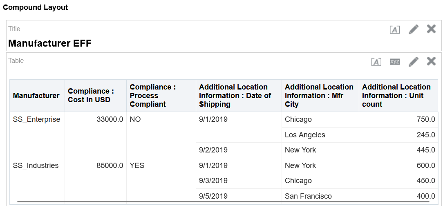Viewport: 443px width, 206px height.
Task: Click the xyz rename icon on Table view
Action: (394, 62)
